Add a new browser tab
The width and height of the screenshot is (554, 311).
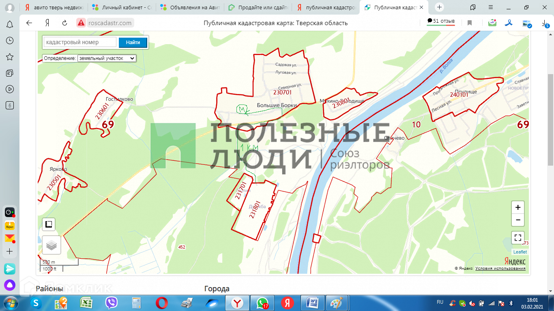440,7
